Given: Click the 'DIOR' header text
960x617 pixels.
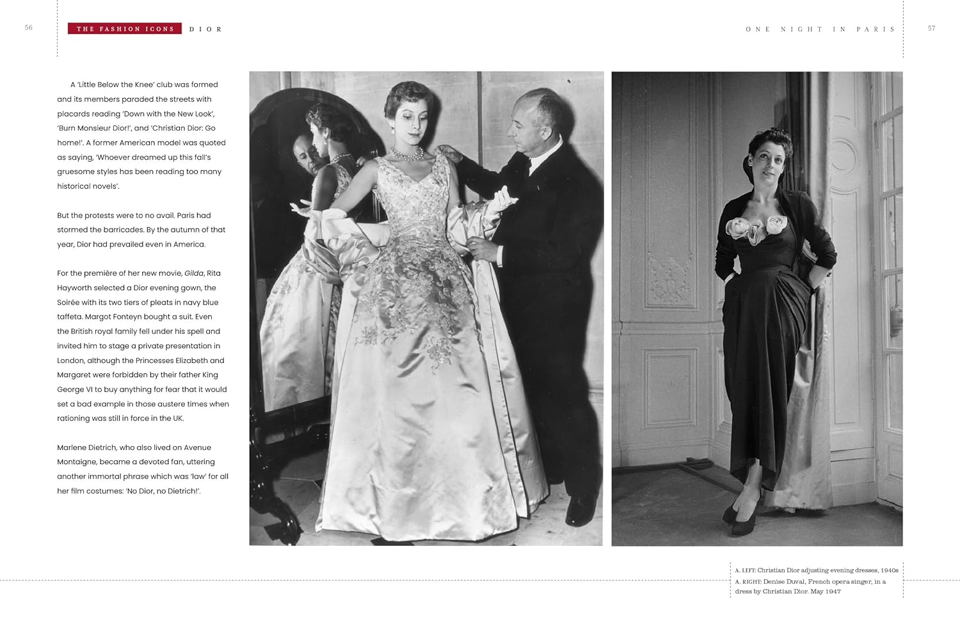Looking at the screenshot, I should (x=205, y=29).
